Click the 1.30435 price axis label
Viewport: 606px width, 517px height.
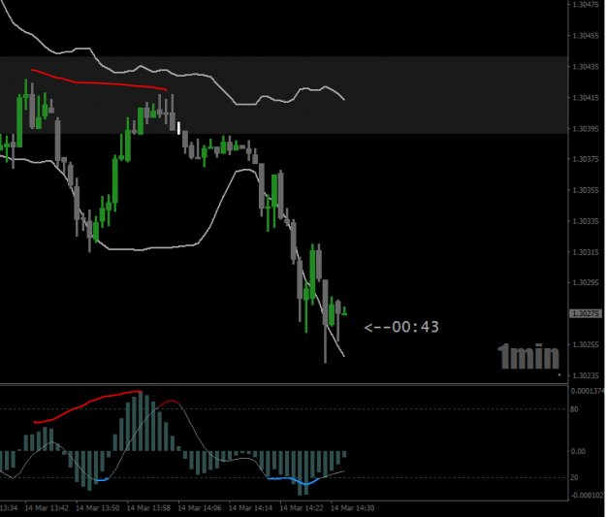click(x=586, y=67)
